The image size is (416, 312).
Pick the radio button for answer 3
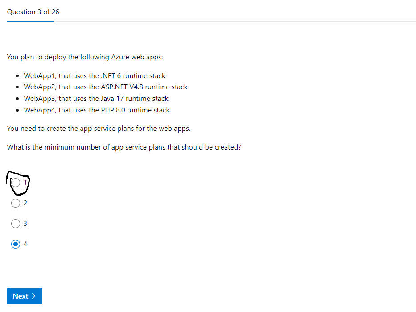coord(16,224)
